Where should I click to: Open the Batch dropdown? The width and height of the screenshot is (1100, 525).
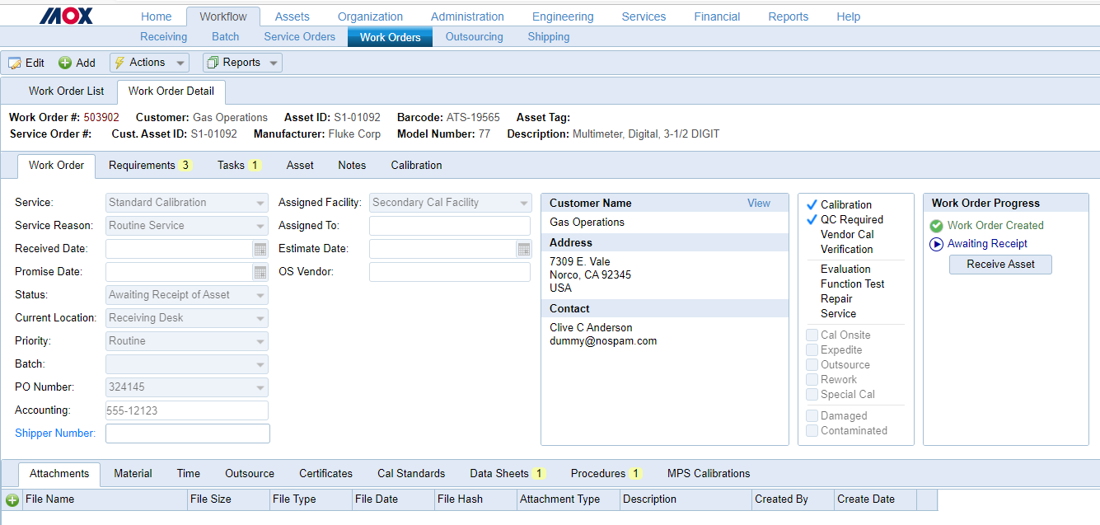click(x=261, y=363)
